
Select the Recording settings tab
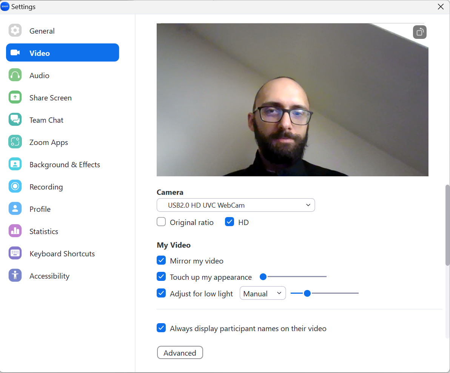point(63,187)
